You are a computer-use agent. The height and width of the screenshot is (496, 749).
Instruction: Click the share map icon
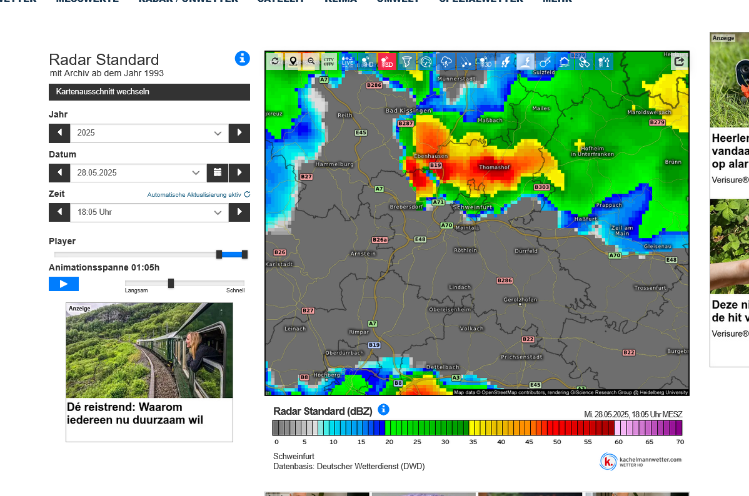point(679,61)
